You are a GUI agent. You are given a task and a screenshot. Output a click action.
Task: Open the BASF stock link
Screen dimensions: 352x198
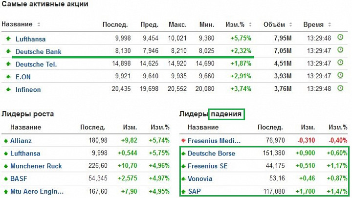[x=19, y=179]
